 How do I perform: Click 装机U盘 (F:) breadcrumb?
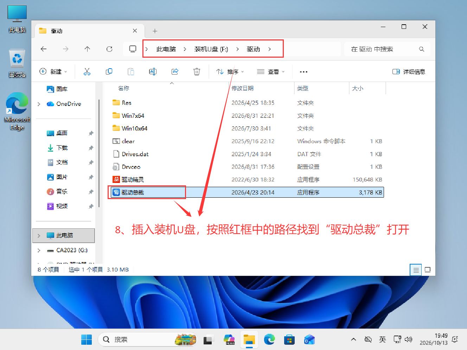tap(211, 49)
